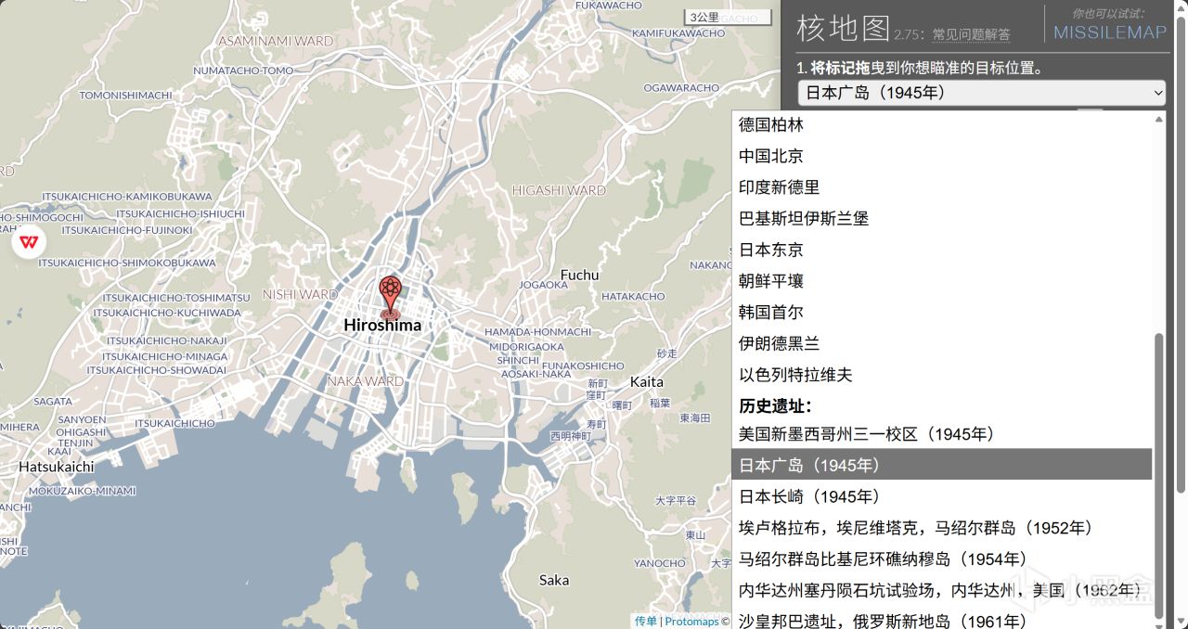Open the 传单 attribution link
Viewport: 1188px width, 629px height.
pos(645,622)
